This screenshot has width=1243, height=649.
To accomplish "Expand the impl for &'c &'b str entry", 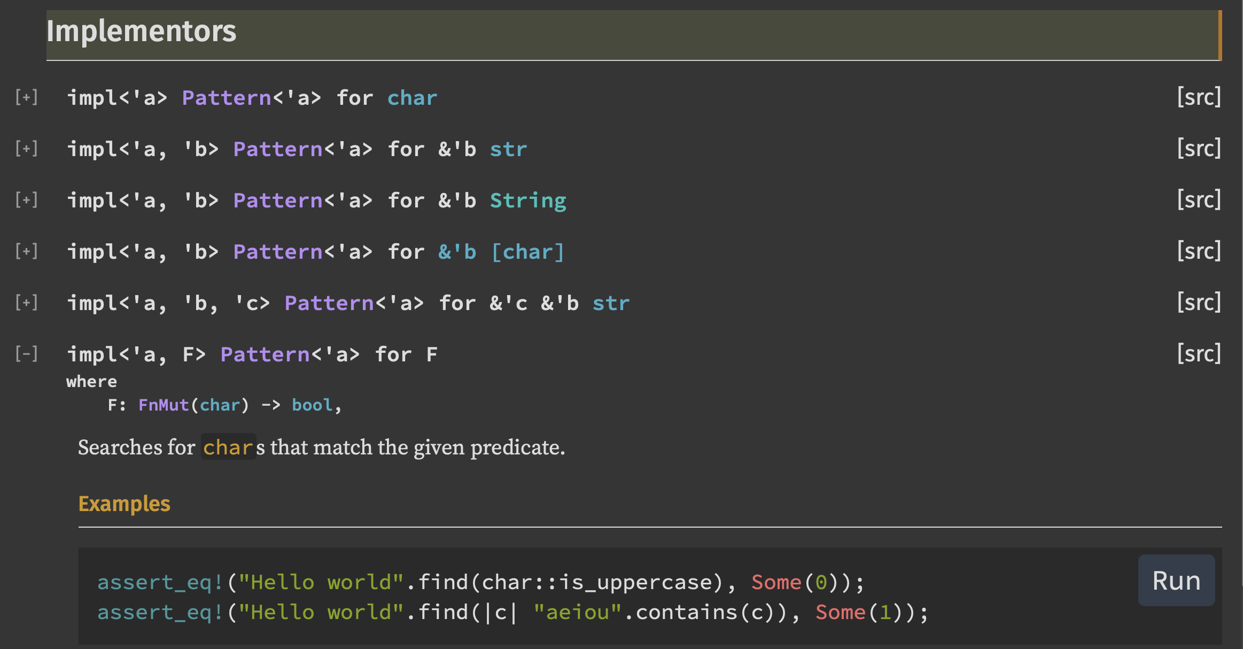I will [27, 303].
